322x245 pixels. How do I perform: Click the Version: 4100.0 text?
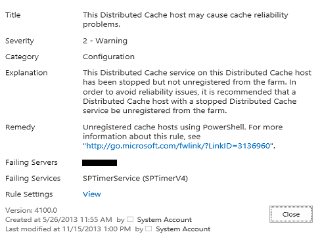[31, 210]
